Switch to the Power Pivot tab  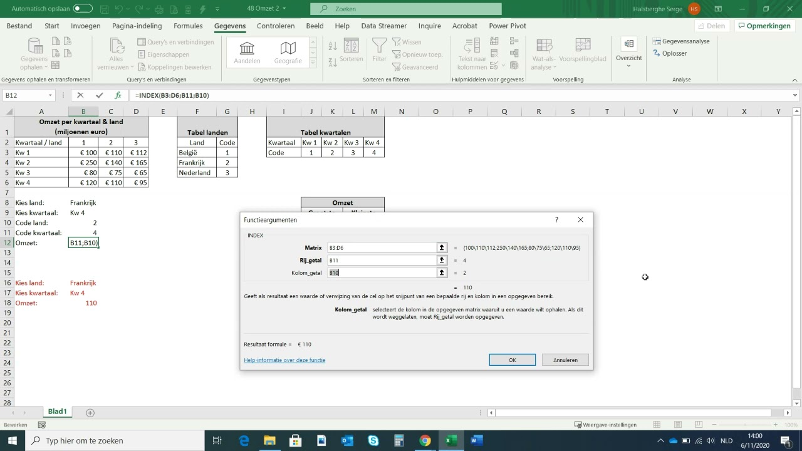[x=508, y=26]
